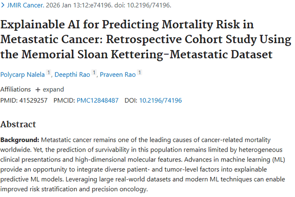Follow the DOI link 10.2196/74196
This screenshot has width=295, height=197.
click(x=160, y=100)
